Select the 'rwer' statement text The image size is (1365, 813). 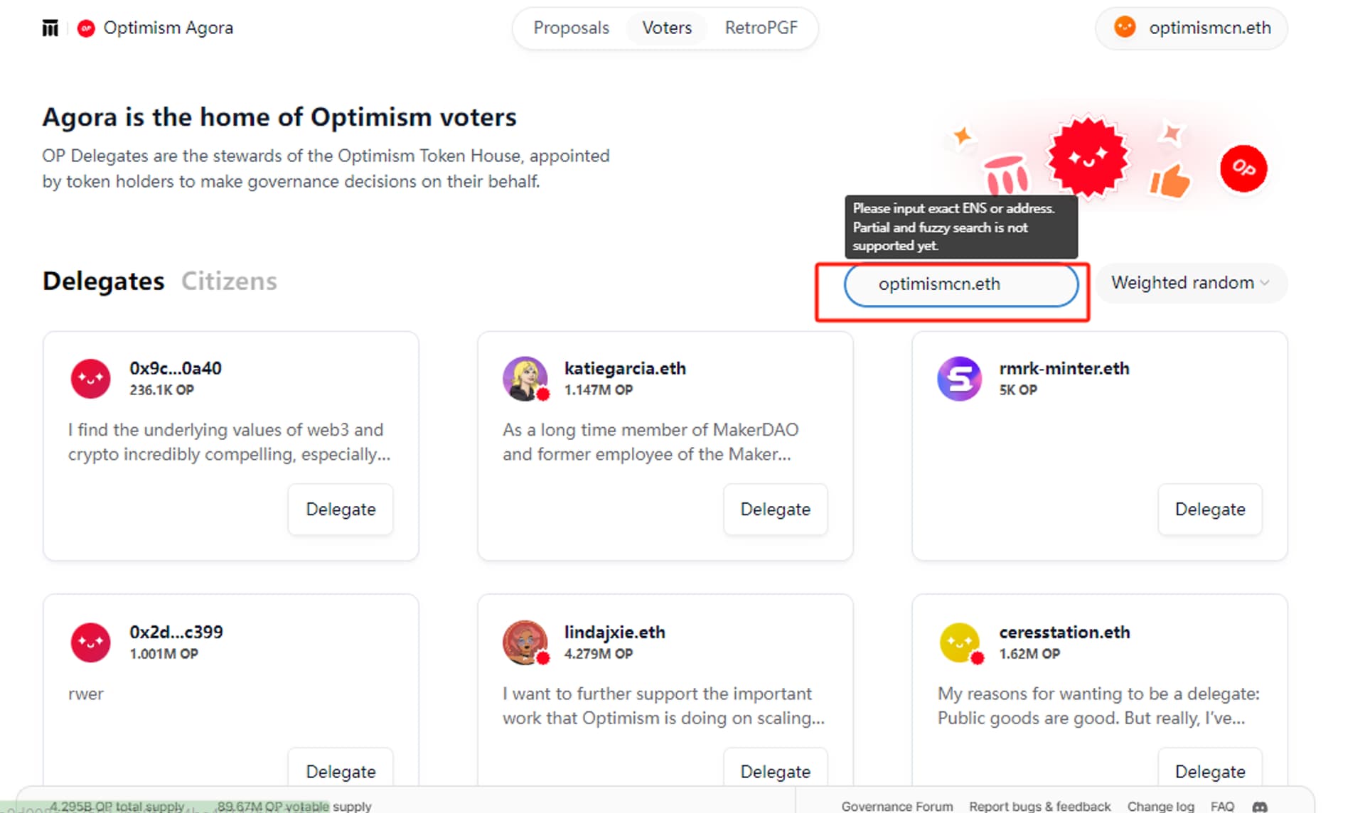click(x=86, y=694)
